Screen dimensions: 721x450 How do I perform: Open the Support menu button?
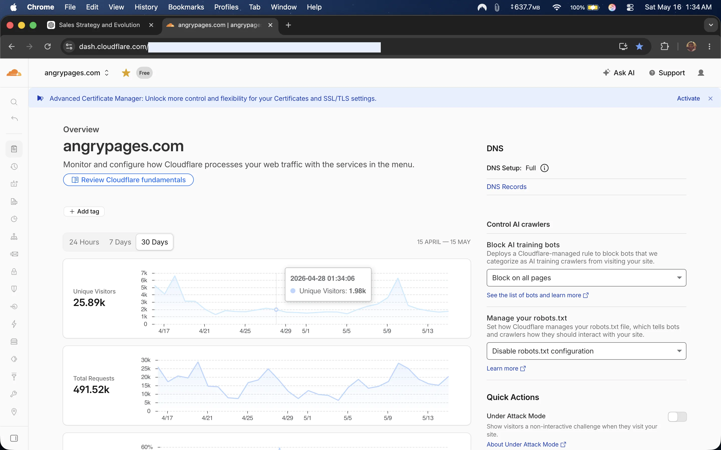point(667,72)
